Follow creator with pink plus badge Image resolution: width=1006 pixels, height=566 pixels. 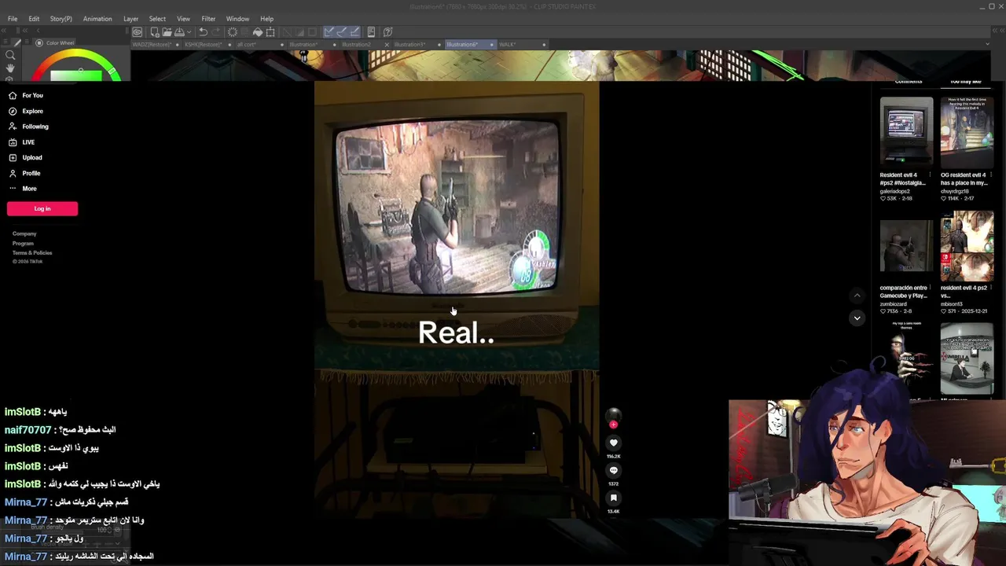(x=614, y=424)
